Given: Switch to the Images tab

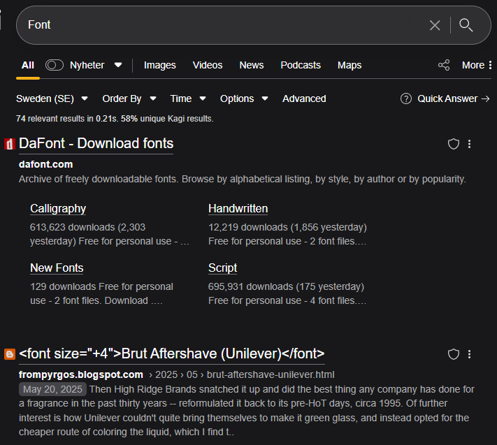Looking at the screenshot, I should [159, 65].
